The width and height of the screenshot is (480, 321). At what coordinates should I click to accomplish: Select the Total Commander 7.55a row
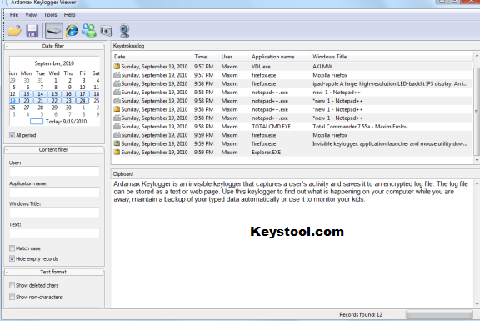tap(292, 127)
